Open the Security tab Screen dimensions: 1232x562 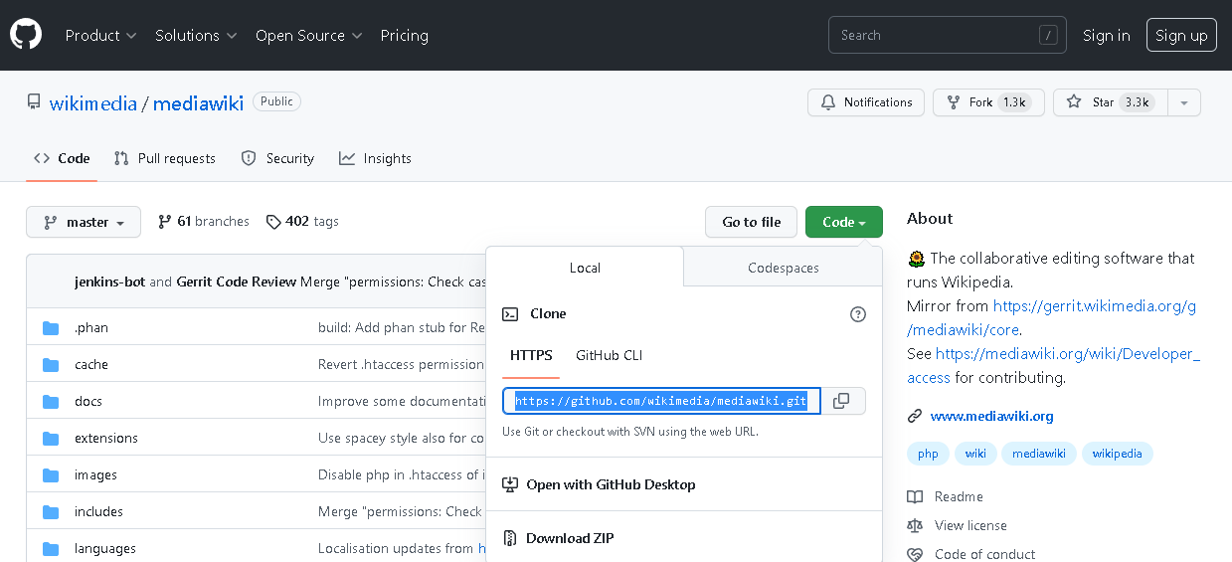tap(277, 159)
